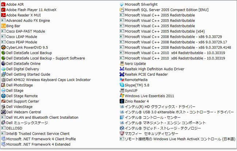The height and width of the screenshot is (151, 237).
Task: Choose Intel Trusted Connect Service Client
Action: [38, 134]
